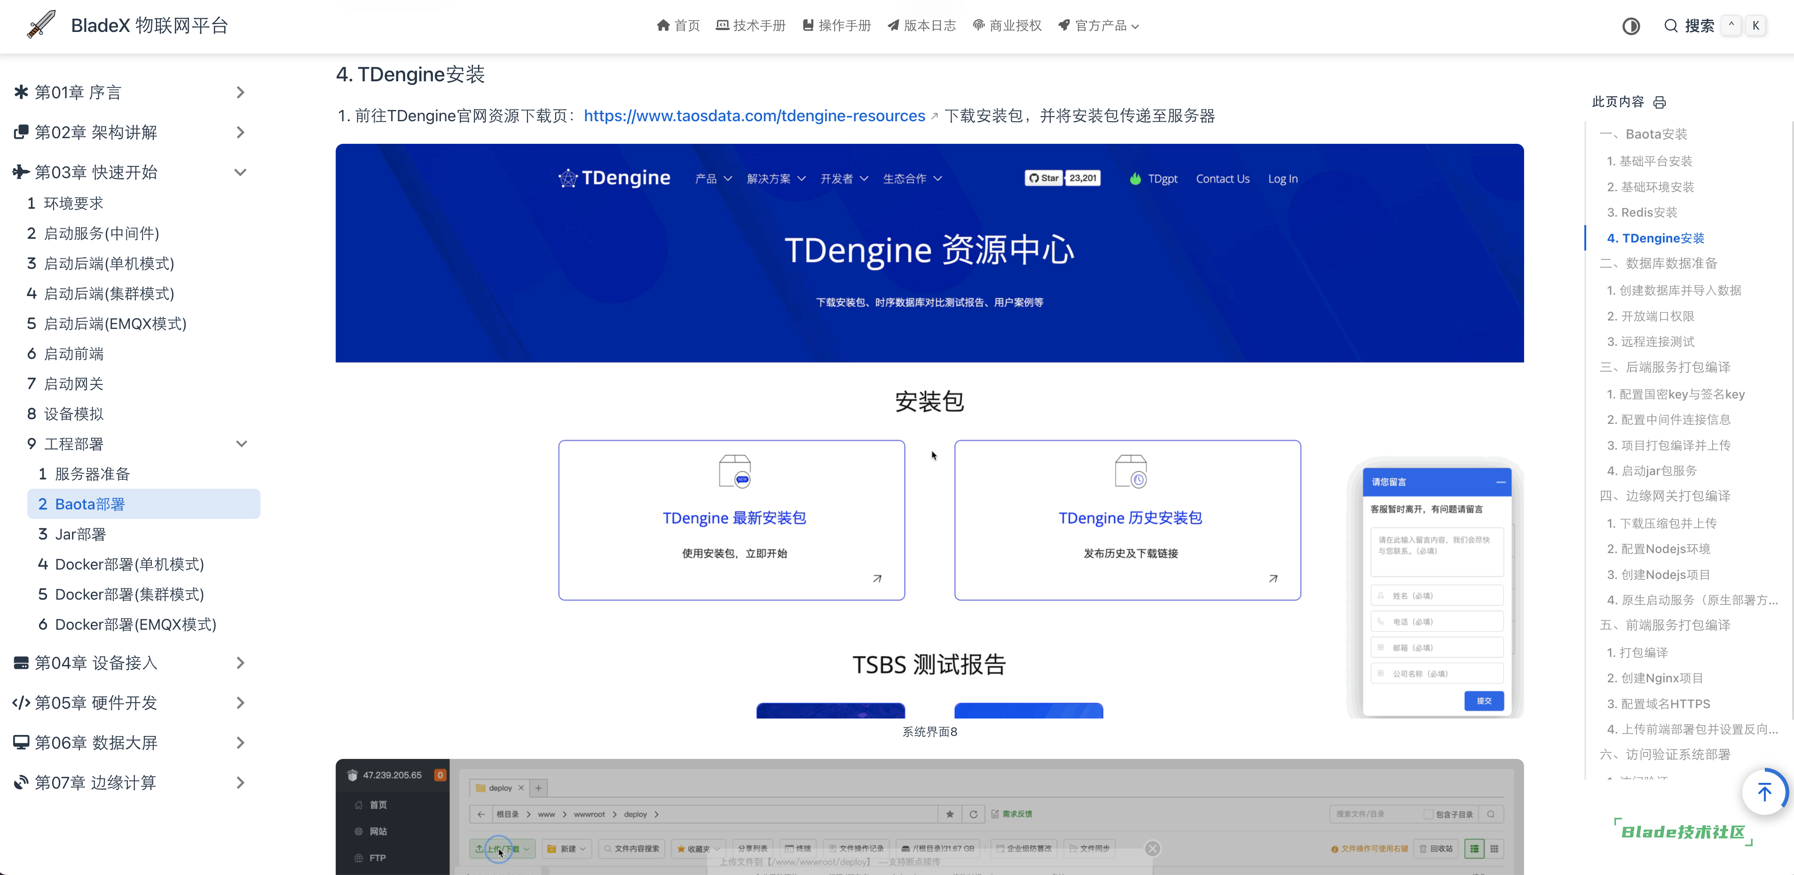The width and height of the screenshot is (1794, 875).
Task: Expand 第05章 硬件开发 chapter
Action: tap(130, 703)
